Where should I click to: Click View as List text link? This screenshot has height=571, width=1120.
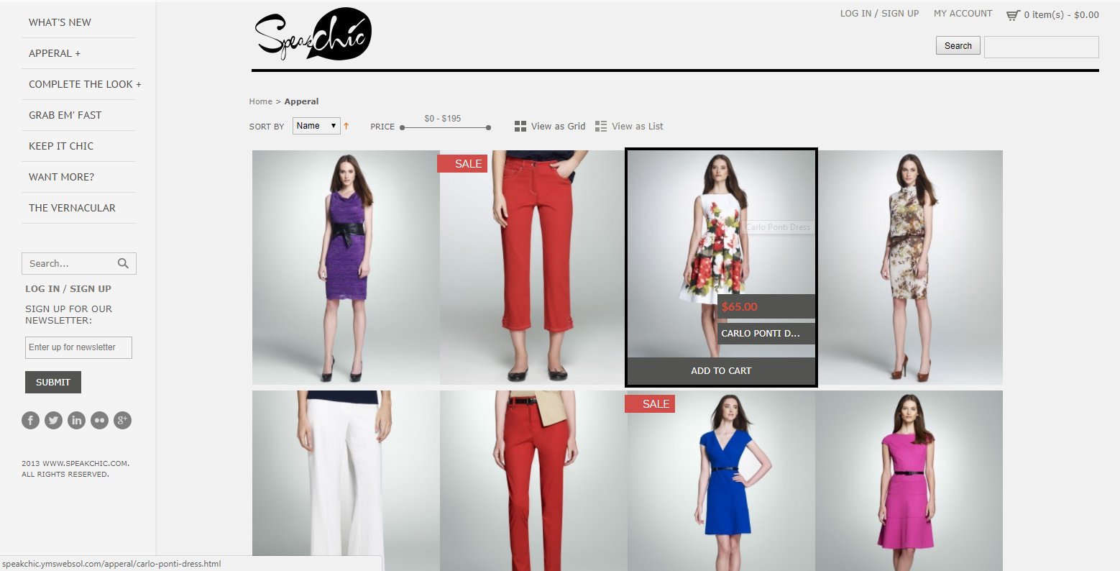coord(638,126)
